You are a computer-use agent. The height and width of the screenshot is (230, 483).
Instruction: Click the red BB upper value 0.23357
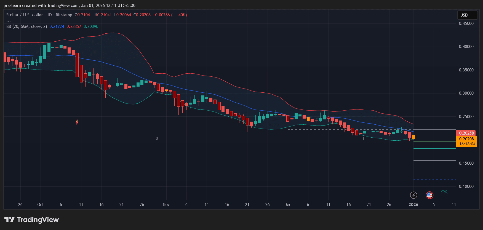74,26
